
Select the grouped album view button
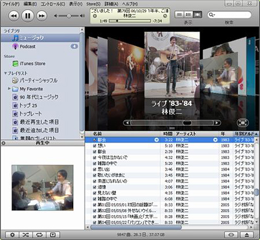188,15
